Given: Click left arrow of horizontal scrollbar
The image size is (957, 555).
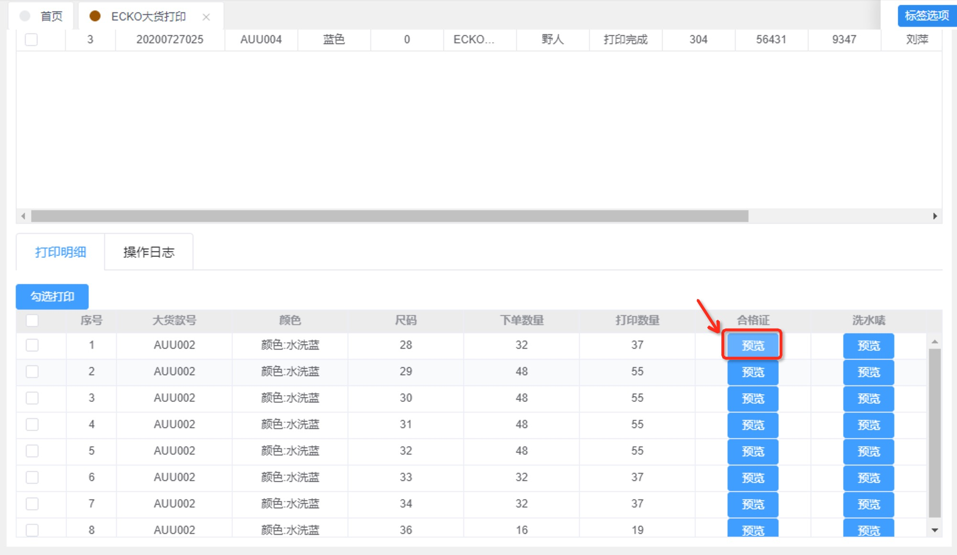Looking at the screenshot, I should click(x=23, y=216).
